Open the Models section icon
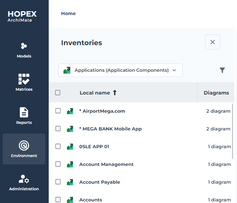Screen dimensions: 237x203 pyautogui.click(x=24, y=46)
